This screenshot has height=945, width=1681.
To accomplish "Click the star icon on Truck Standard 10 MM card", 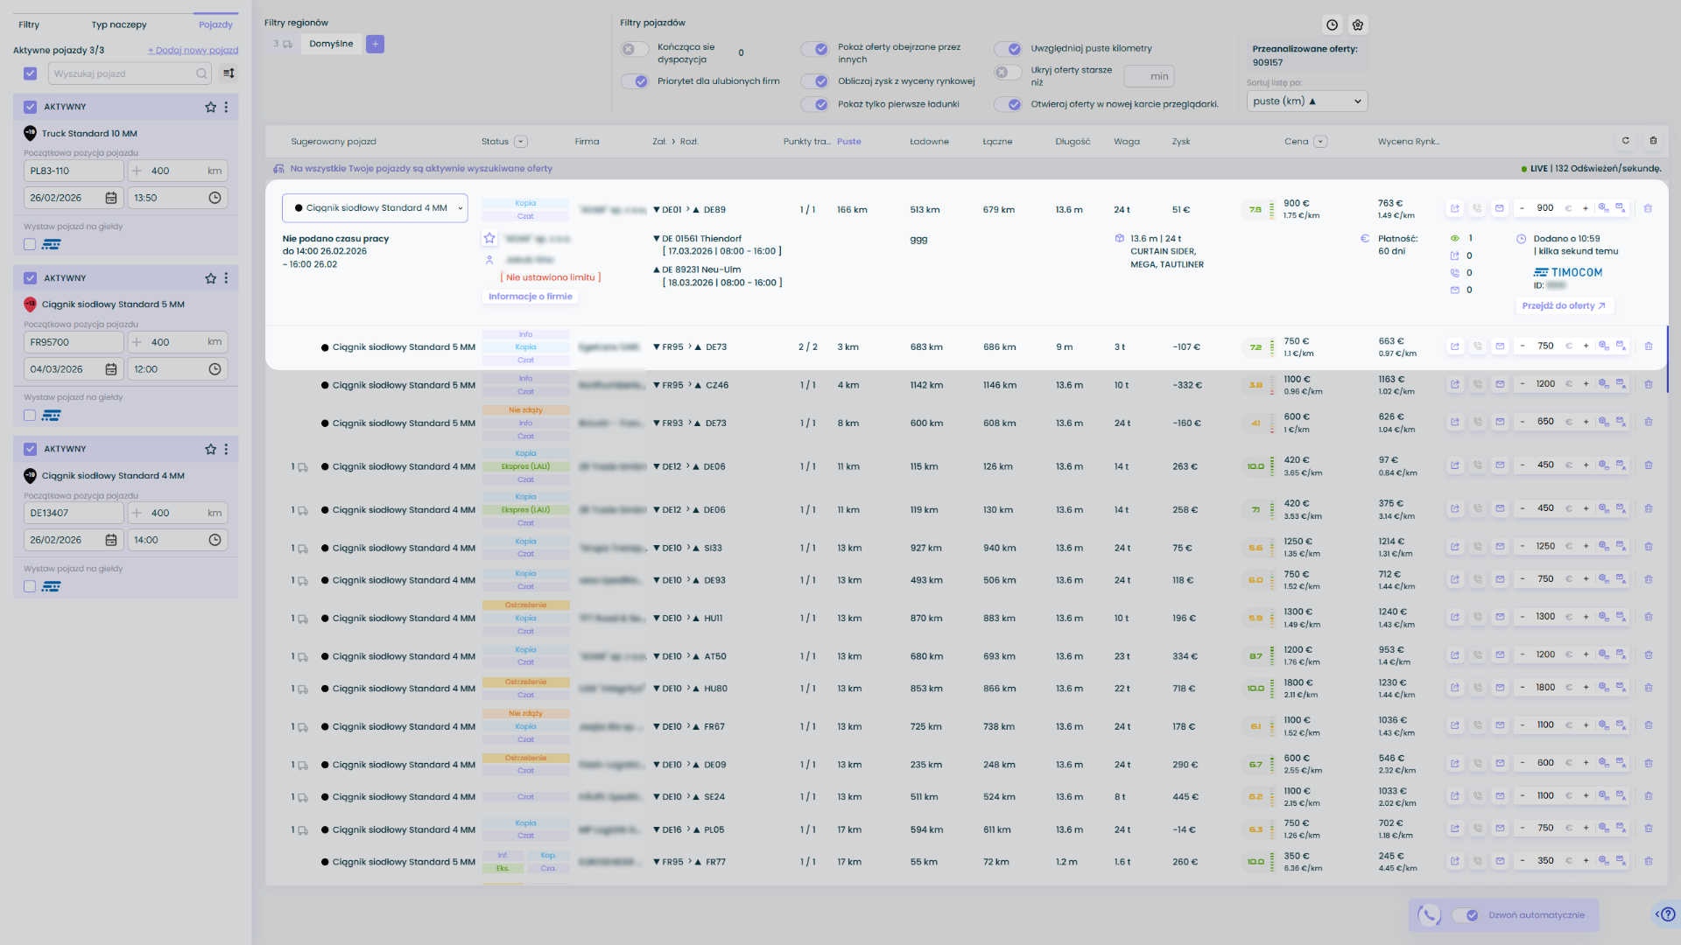I will (x=210, y=107).
